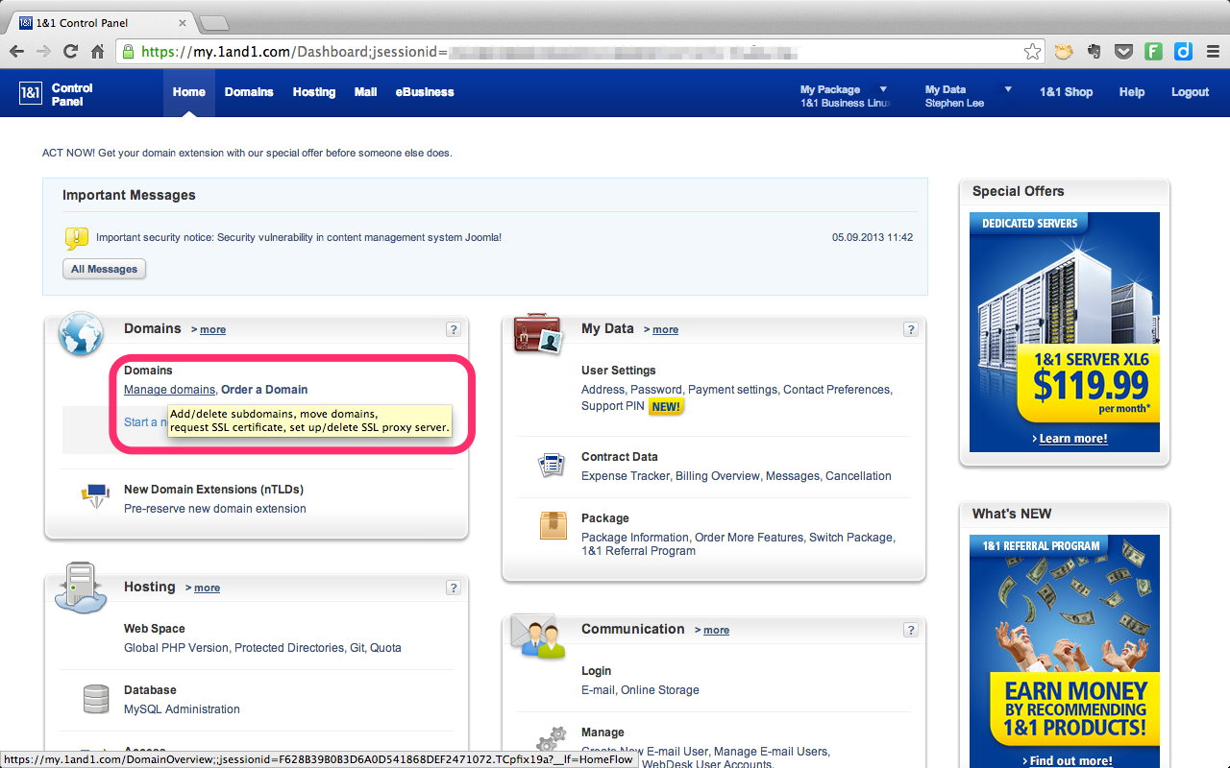
Task: Expand the My Package dropdown
Action: point(883,89)
